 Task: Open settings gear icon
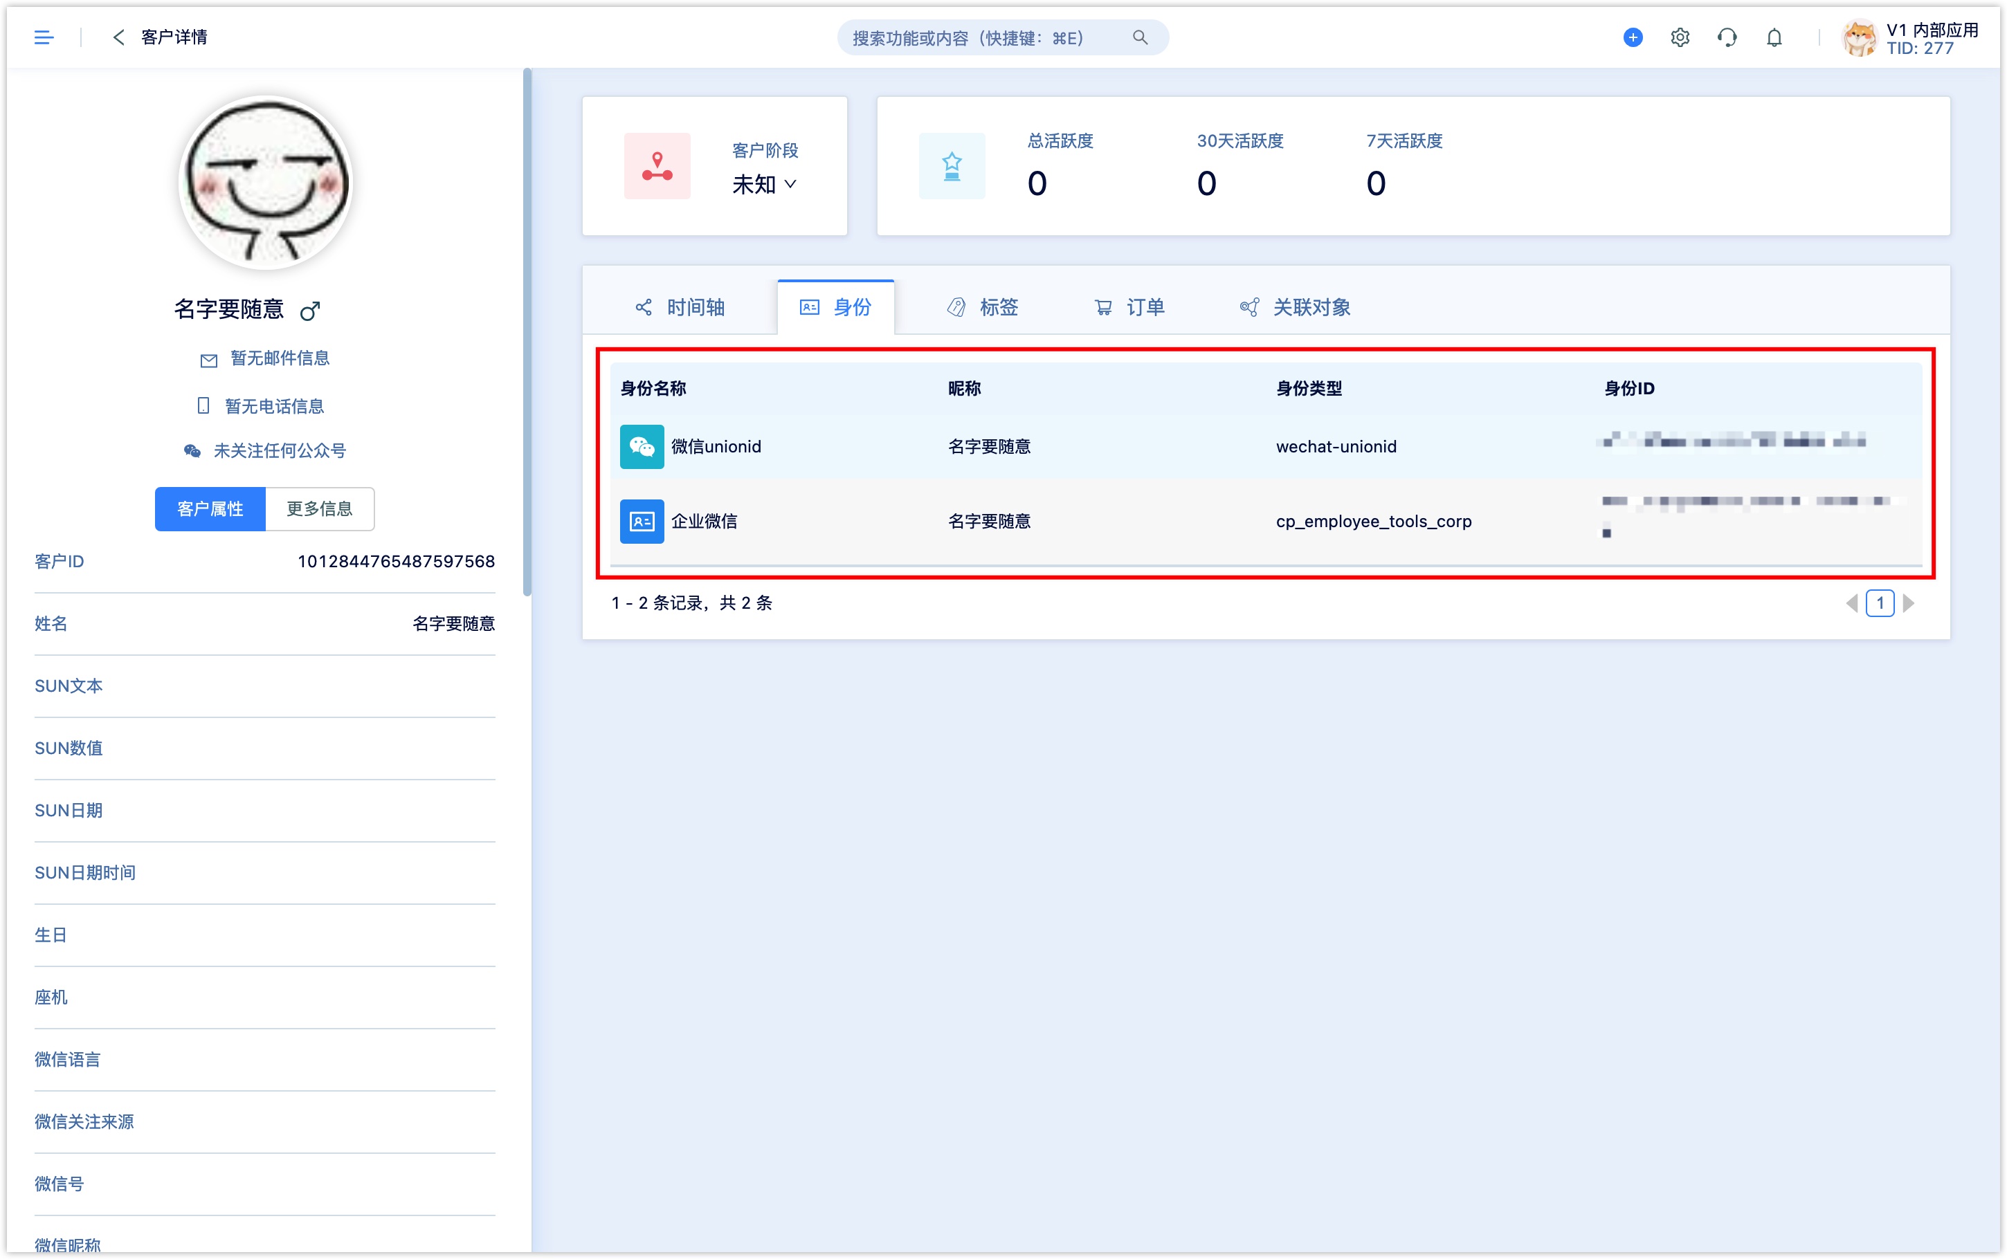click(x=1680, y=37)
